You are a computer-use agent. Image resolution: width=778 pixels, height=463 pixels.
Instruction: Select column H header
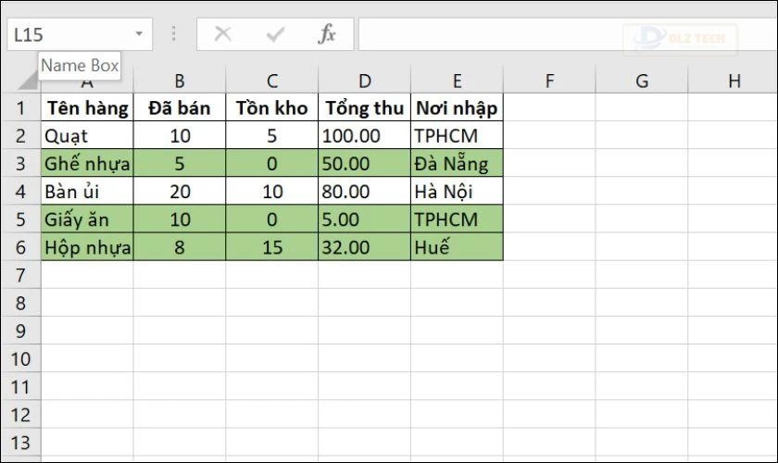pyautogui.click(x=734, y=81)
